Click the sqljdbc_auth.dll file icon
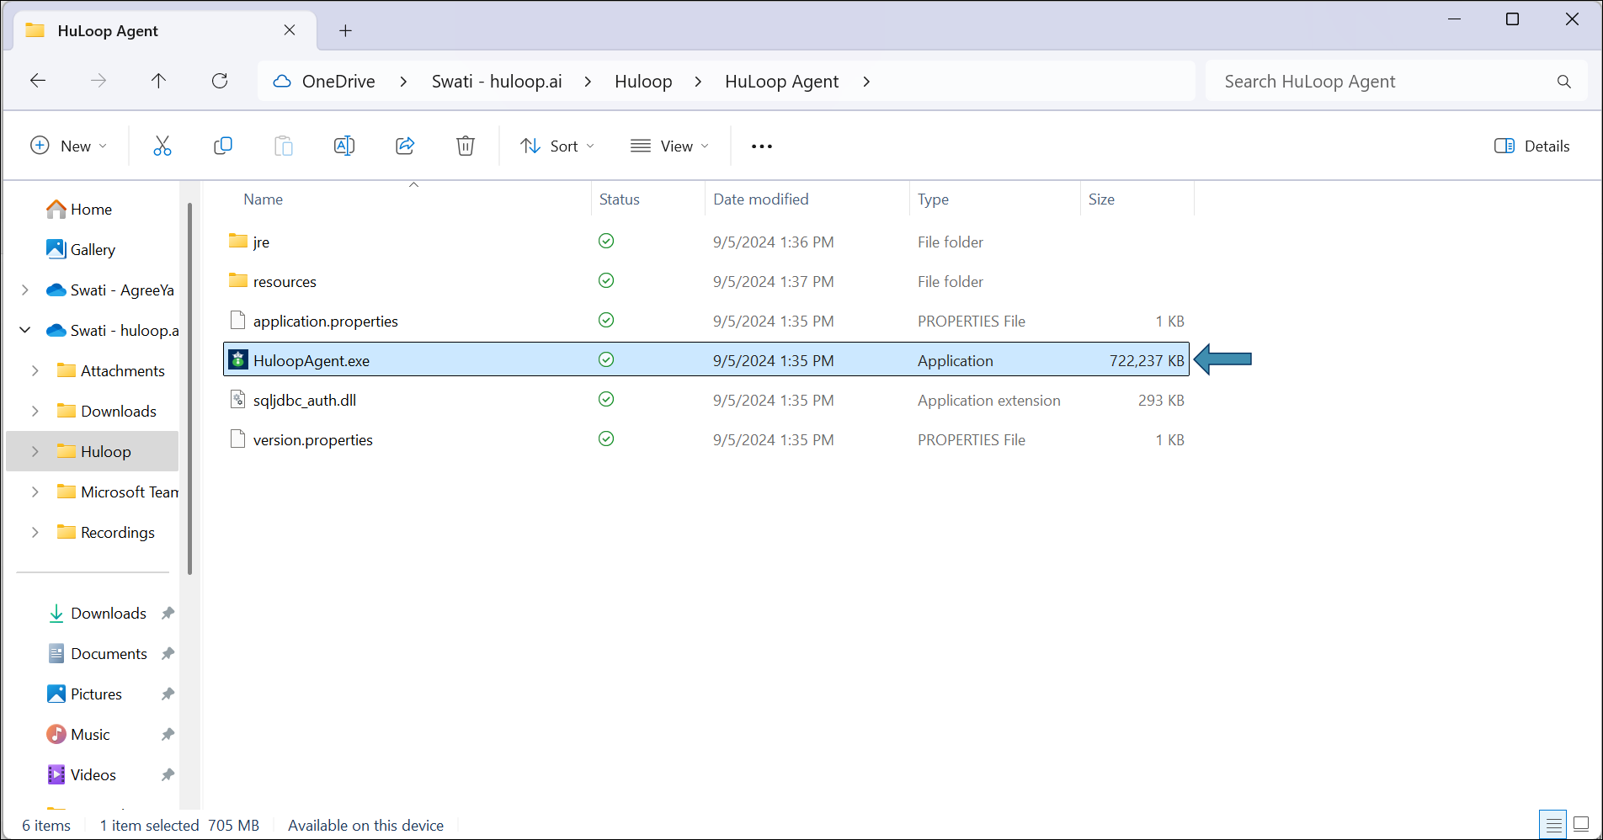This screenshot has width=1603, height=840. [238, 400]
